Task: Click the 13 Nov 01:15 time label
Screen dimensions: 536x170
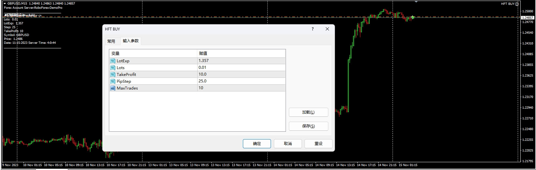Action: [x=157, y=165]
